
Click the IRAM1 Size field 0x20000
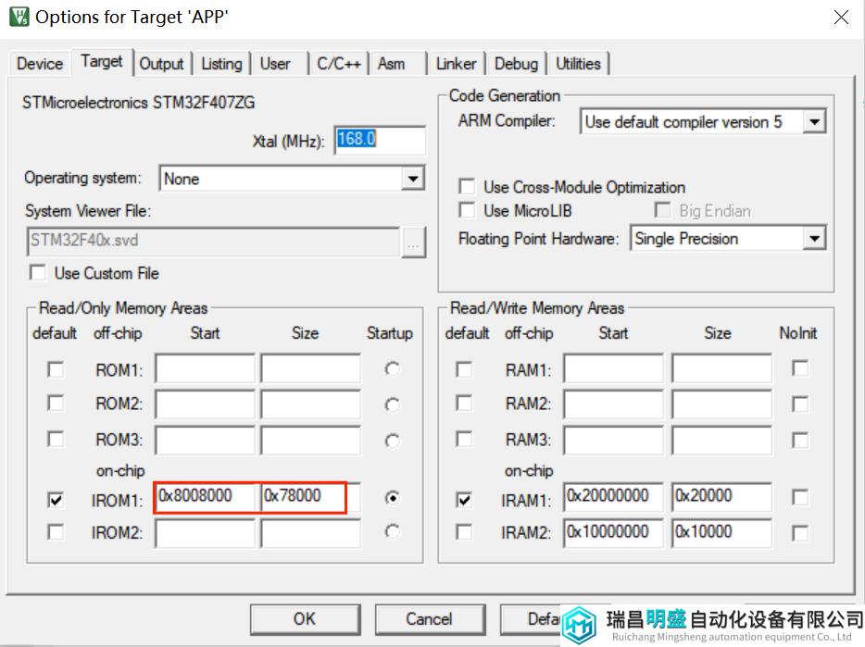(x=721, y=496)
